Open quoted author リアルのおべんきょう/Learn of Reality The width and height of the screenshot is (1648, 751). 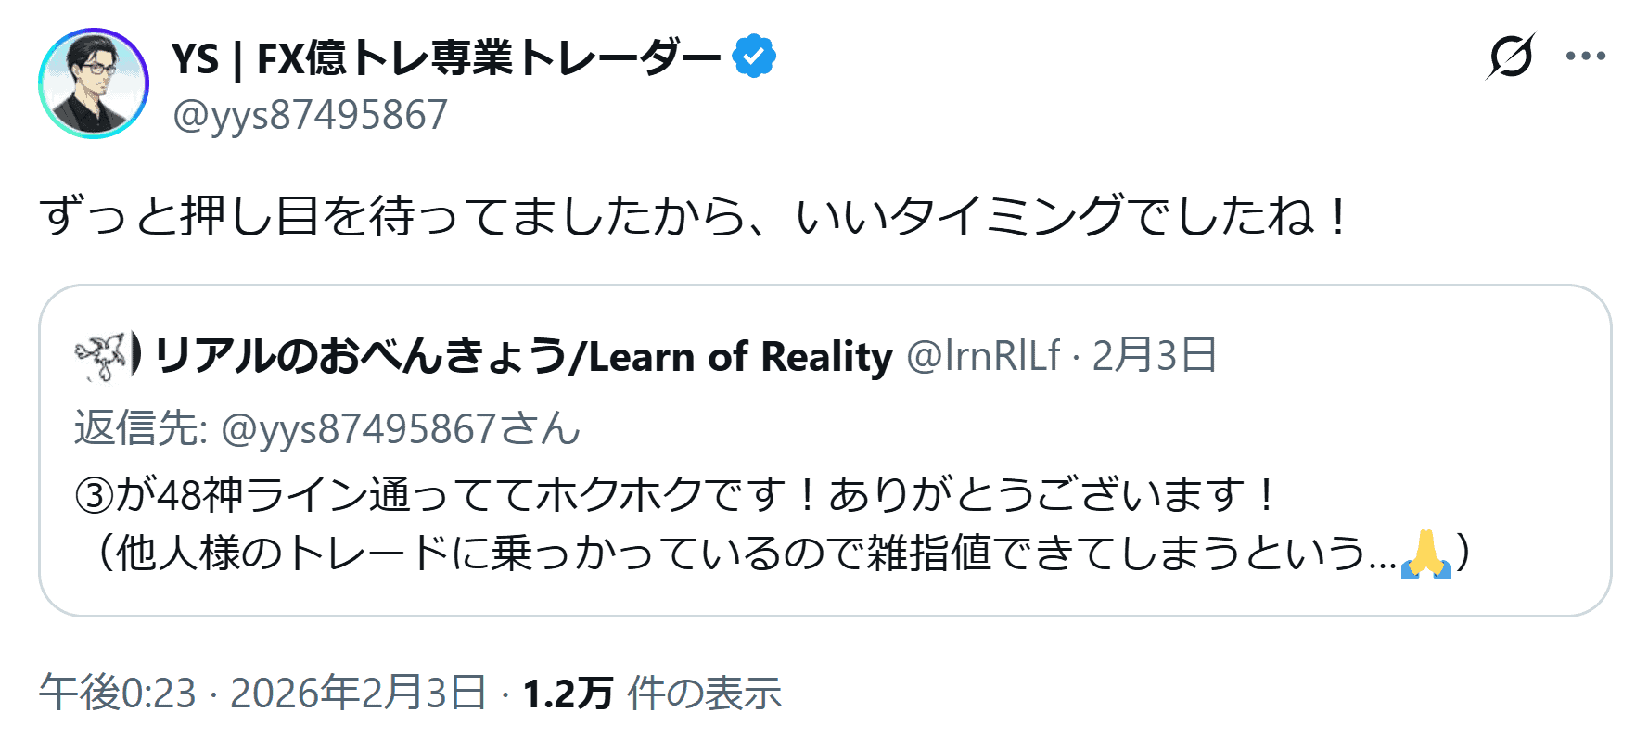pos(523,356)
